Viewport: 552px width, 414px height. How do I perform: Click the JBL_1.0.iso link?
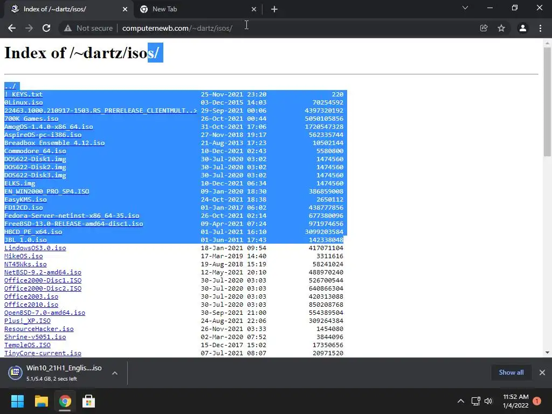tap(25, 240)
